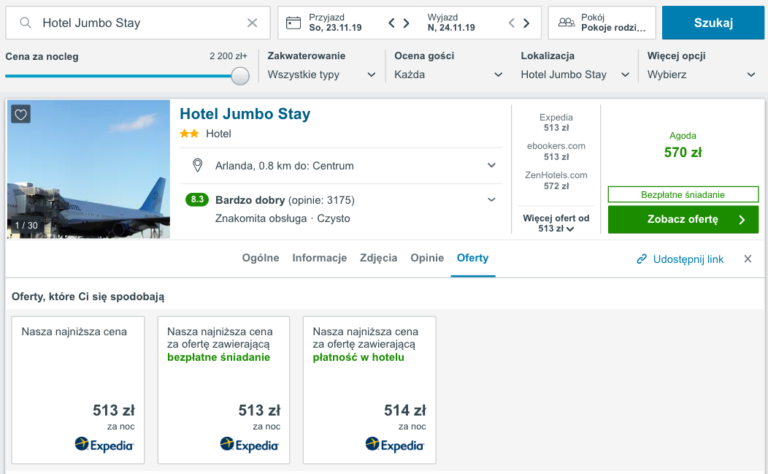The height and width of the screenshot is (474, 768).
Task: Click the Zobacz ofertę button
Action: pos(683,219)
